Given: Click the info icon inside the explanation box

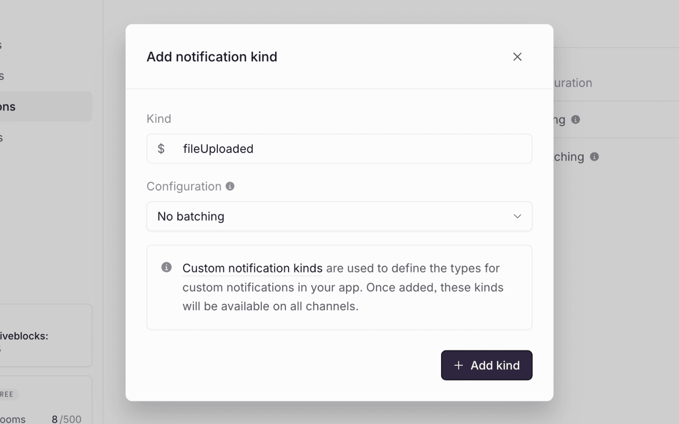Looking at the screenshot, I should (x=166, y=267).
